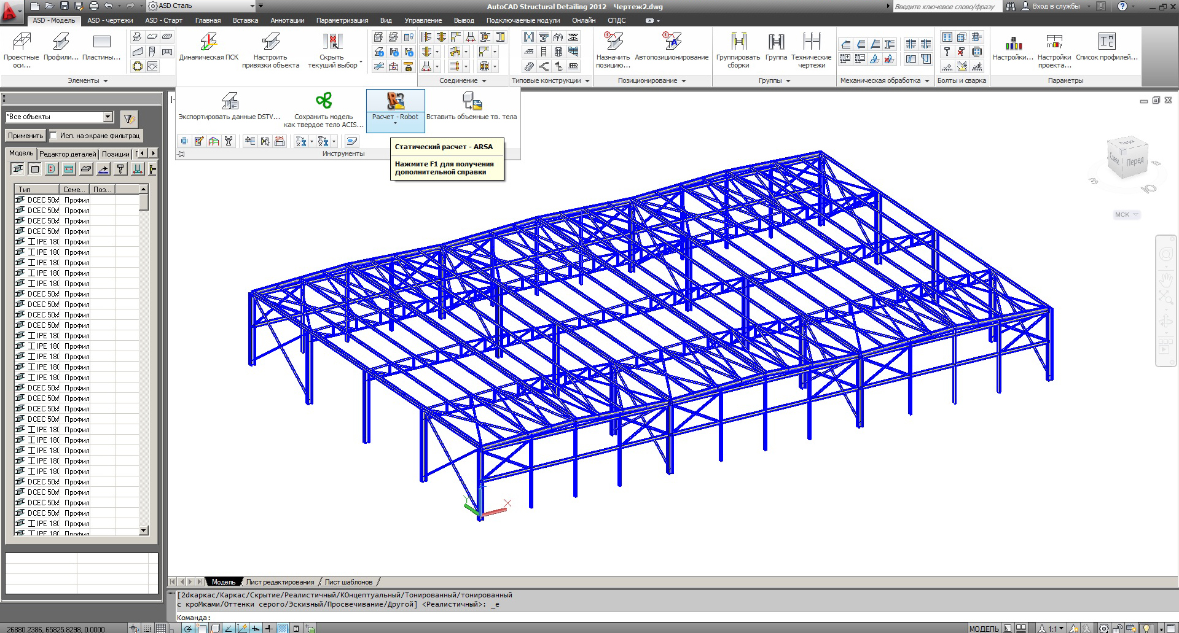Toggle grid display in status bar

(x=161, y=628)
